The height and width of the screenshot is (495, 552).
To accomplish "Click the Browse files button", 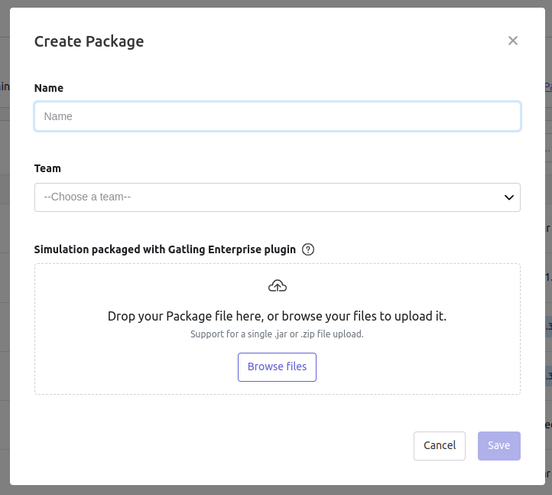I will (x=277, y=367).
